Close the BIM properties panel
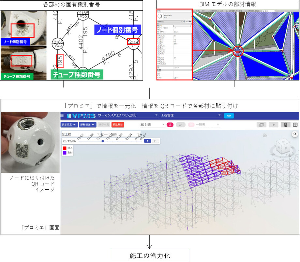Viewport: 300px width, 262px height. click(x=191, y=11)
